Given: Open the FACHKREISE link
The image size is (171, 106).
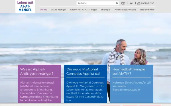Looking at the screenshot, I should (147, 3).
